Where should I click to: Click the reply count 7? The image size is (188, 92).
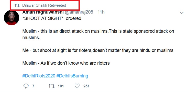click(33, 86)
